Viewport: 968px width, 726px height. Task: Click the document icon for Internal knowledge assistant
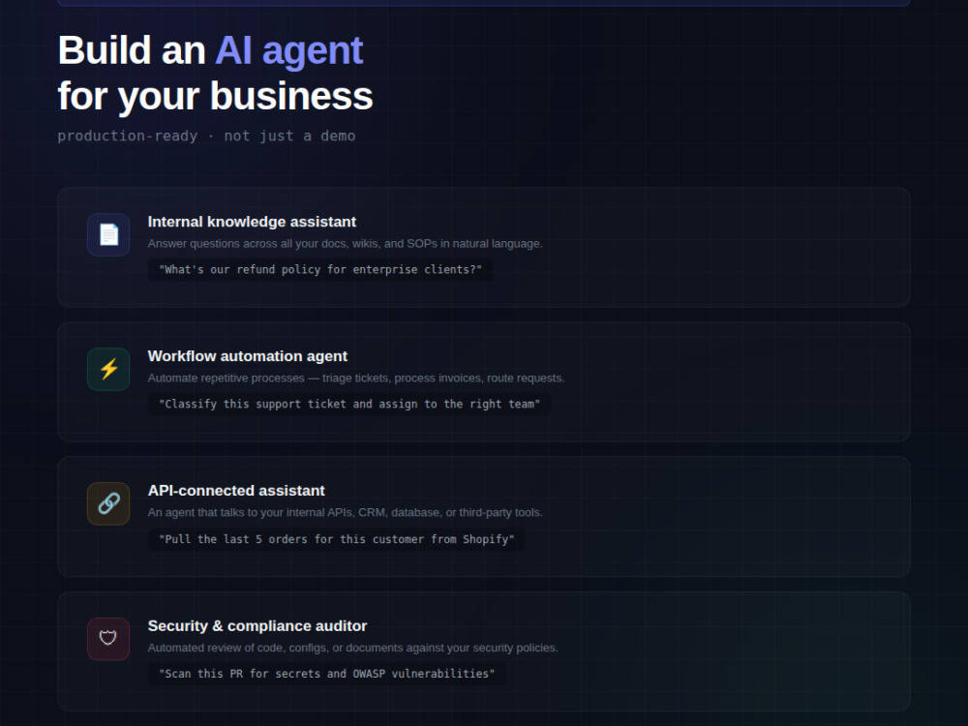[x=108, y=234]
